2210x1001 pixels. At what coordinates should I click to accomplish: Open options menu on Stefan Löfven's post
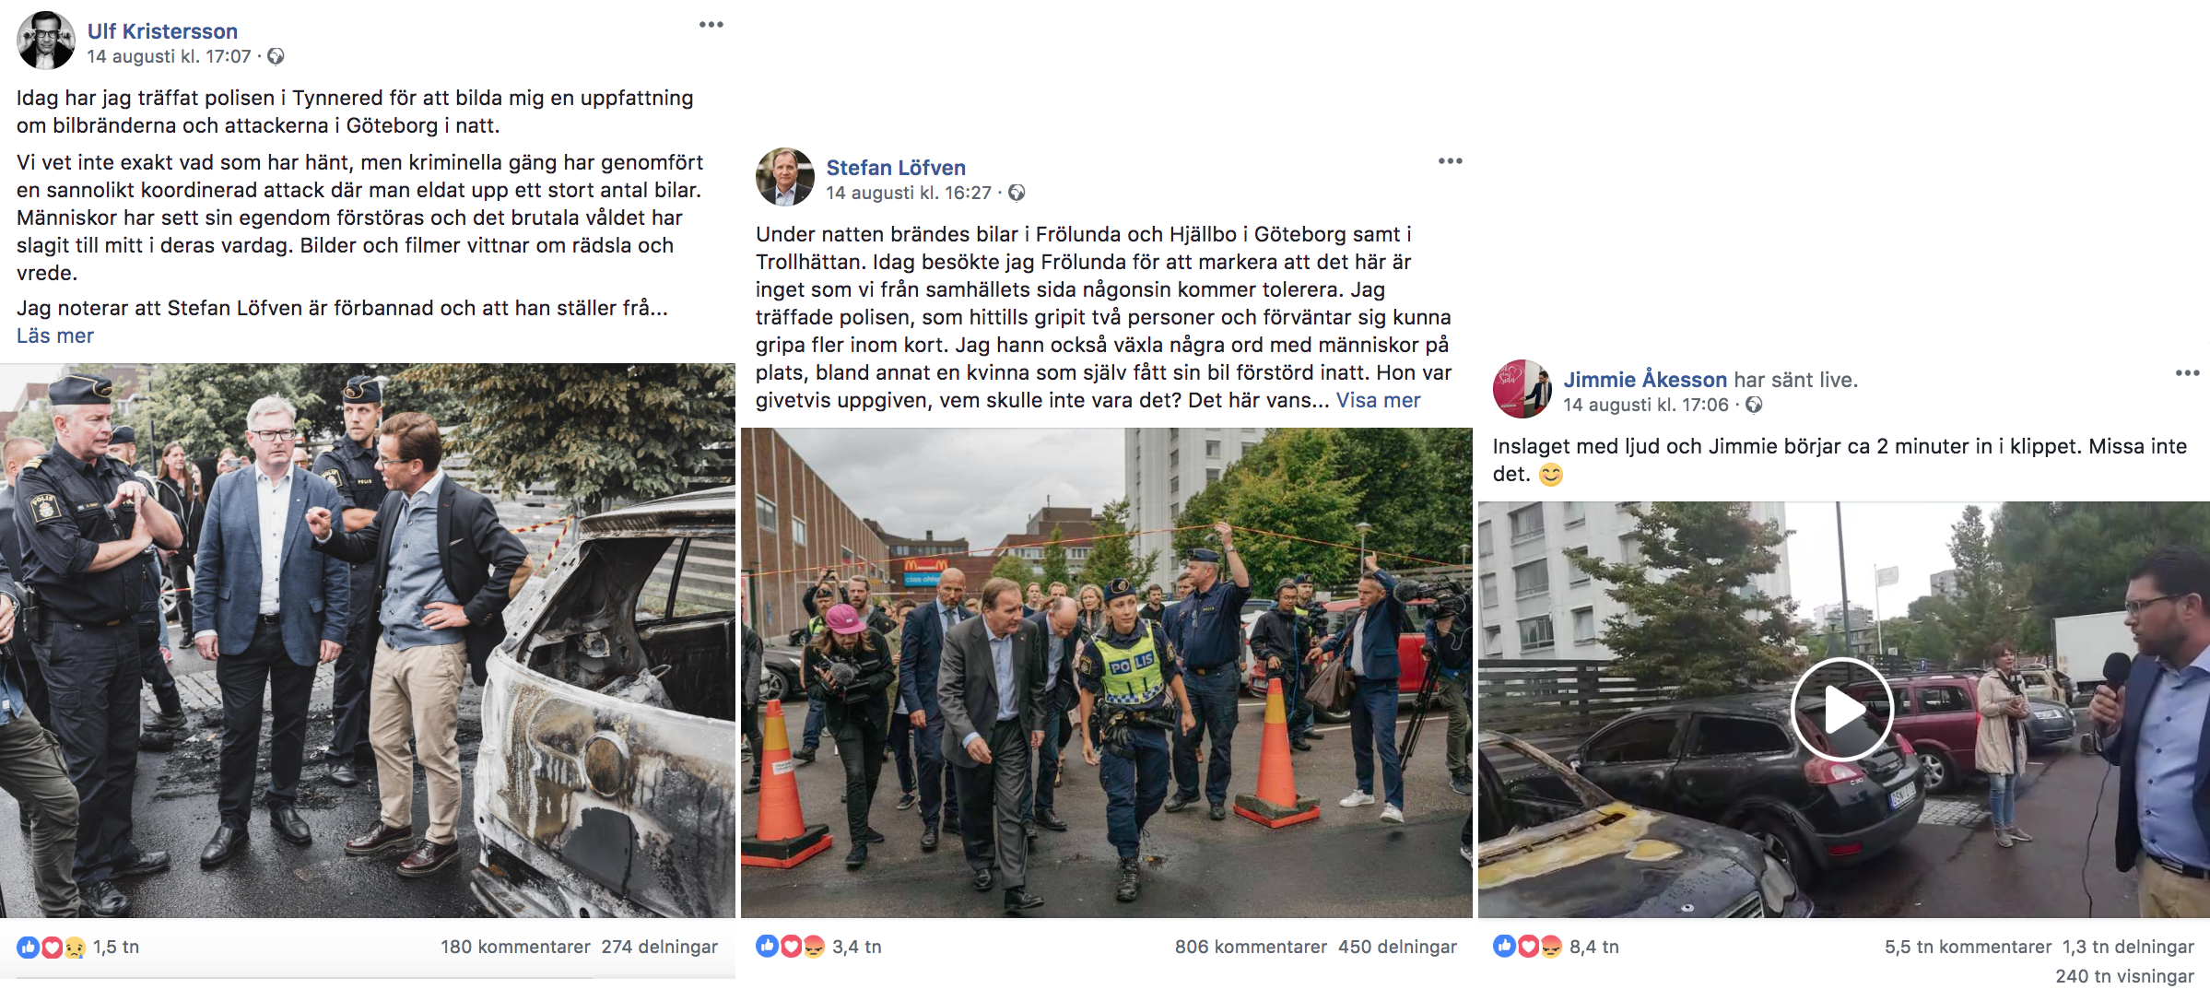pyautogui.click(x=1451, y=161)
